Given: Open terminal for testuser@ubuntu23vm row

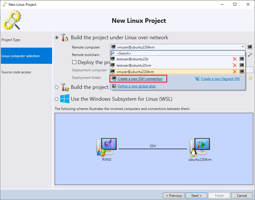Looking at the screenshot, I should pos(242,65).
